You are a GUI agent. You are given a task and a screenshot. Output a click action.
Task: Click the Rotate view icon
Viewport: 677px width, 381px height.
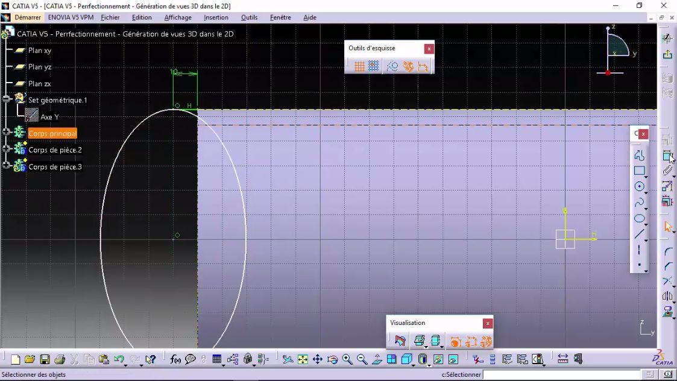coord(332,359)
